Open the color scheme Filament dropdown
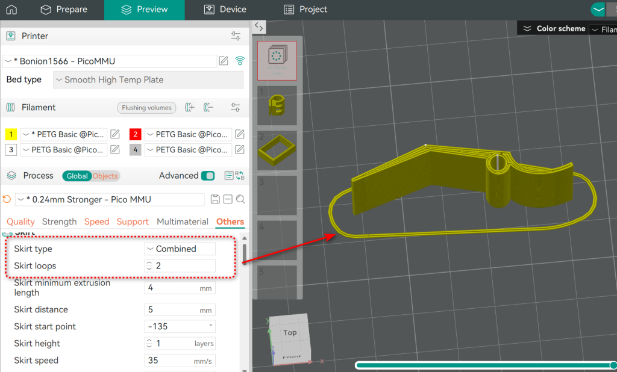 pos(603,29)
